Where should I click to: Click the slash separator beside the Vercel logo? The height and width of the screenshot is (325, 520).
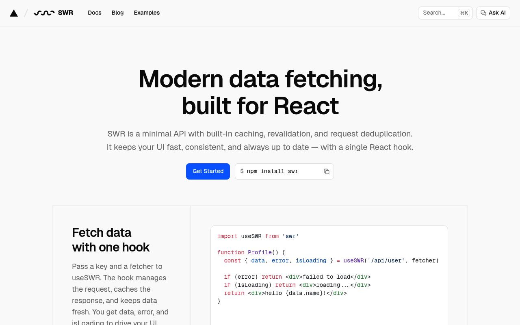tap(26, 13)
